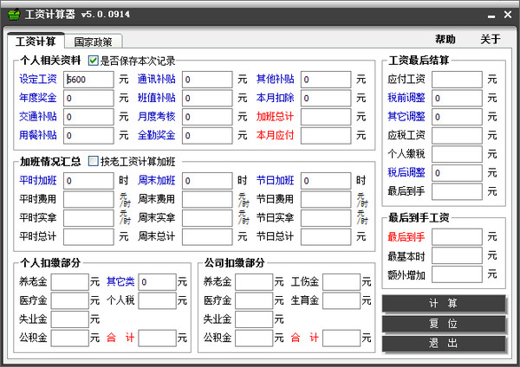This screenshot has width=520, height=367.
Task: Click the 退出 exit button
Action: [x=444, y=343]
